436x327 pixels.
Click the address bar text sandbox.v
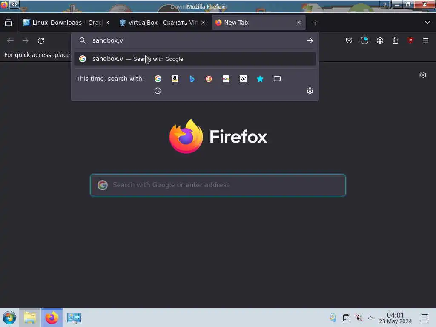click(x=108, y=40)
